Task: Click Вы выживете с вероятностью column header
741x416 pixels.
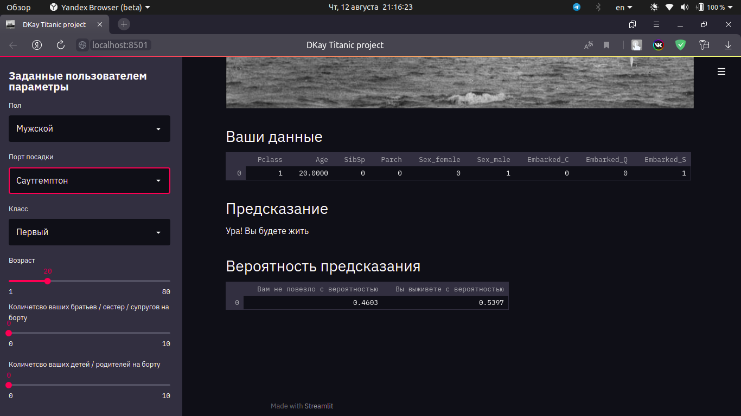Action: click(450, 289)
